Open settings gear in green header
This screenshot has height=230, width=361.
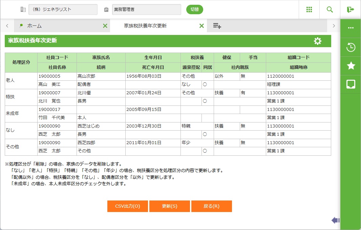(317, 41)
